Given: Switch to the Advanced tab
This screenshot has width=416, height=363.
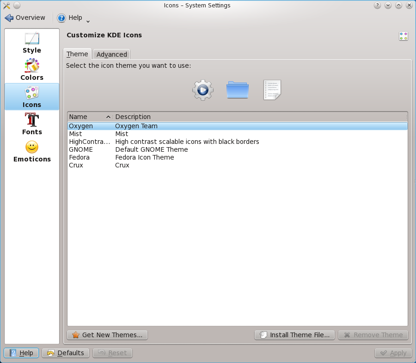Looking at the screenshot, I should (x=111, y=54).
